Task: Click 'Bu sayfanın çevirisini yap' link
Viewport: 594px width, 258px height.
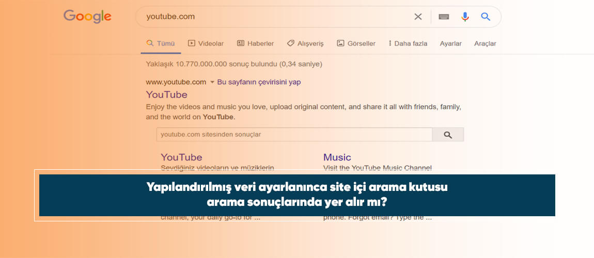Action: tap(259, 82)
